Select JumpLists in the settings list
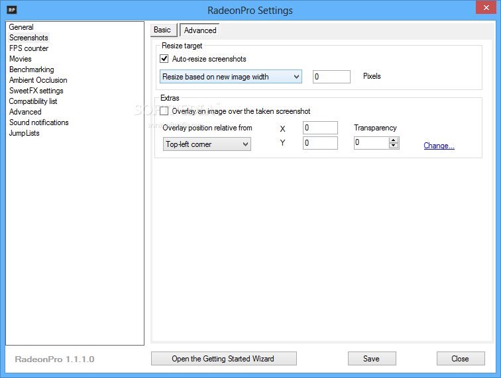 pyautogui.click(x=25, y=133)
